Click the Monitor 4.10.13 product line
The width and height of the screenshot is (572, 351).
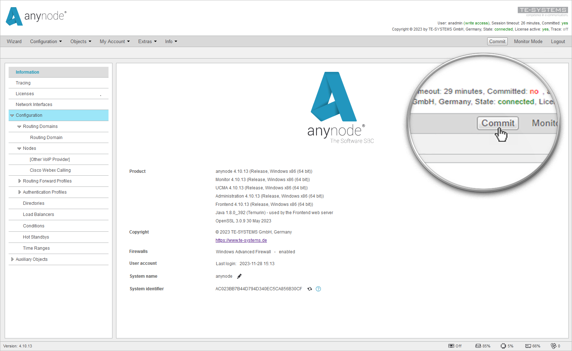(263, 180)
